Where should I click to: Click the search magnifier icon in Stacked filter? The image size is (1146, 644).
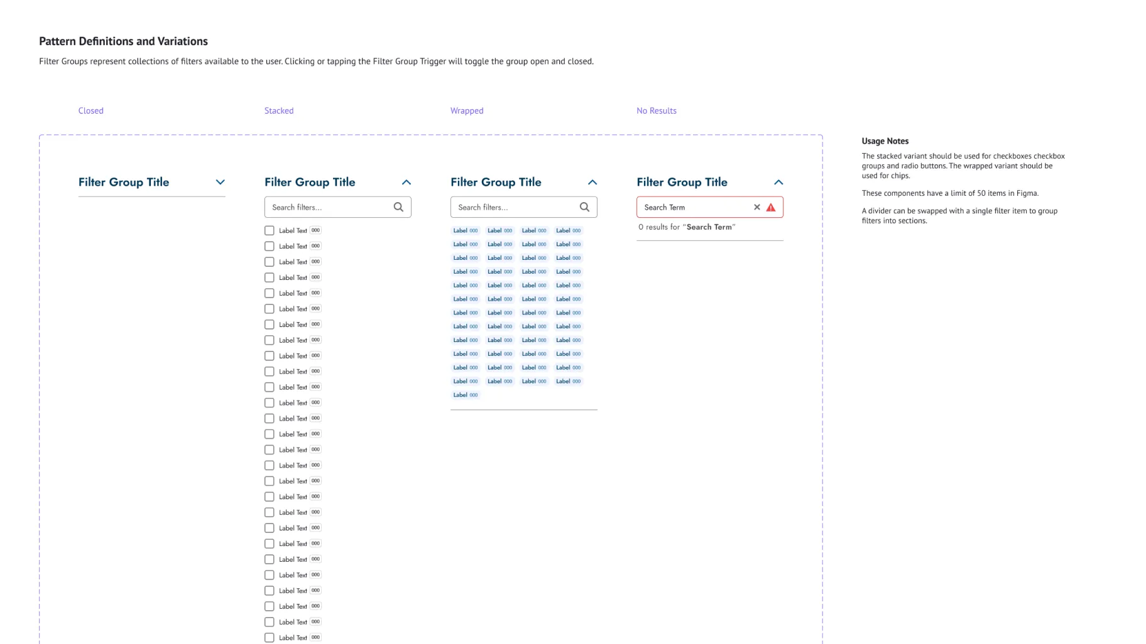point(398,207)
